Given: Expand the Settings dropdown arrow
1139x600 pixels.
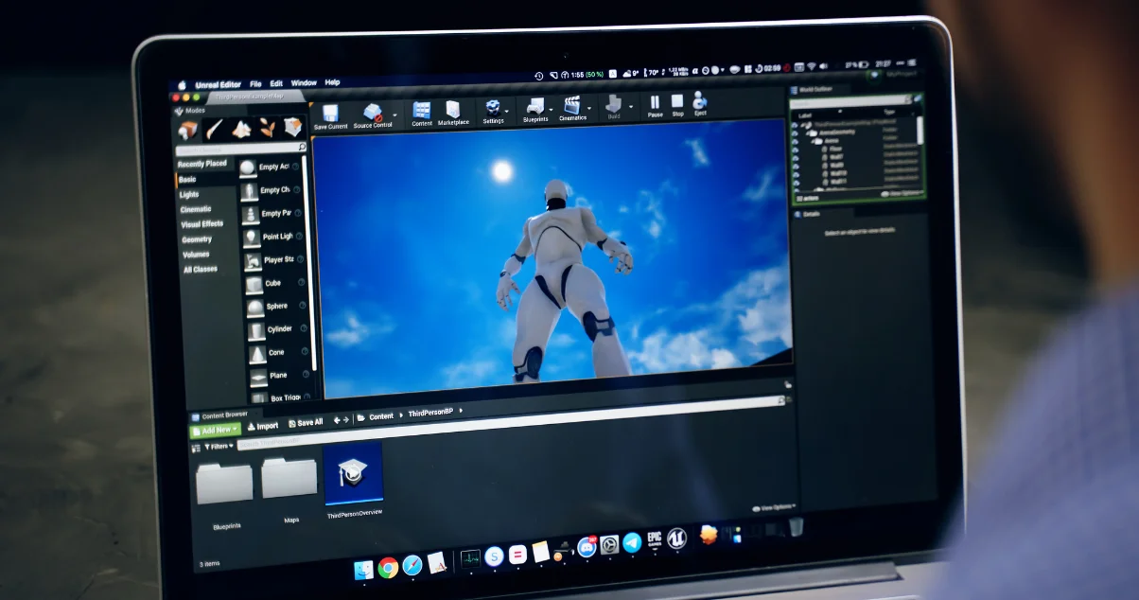Looking at the screenshot, I should tap(508, 110).
